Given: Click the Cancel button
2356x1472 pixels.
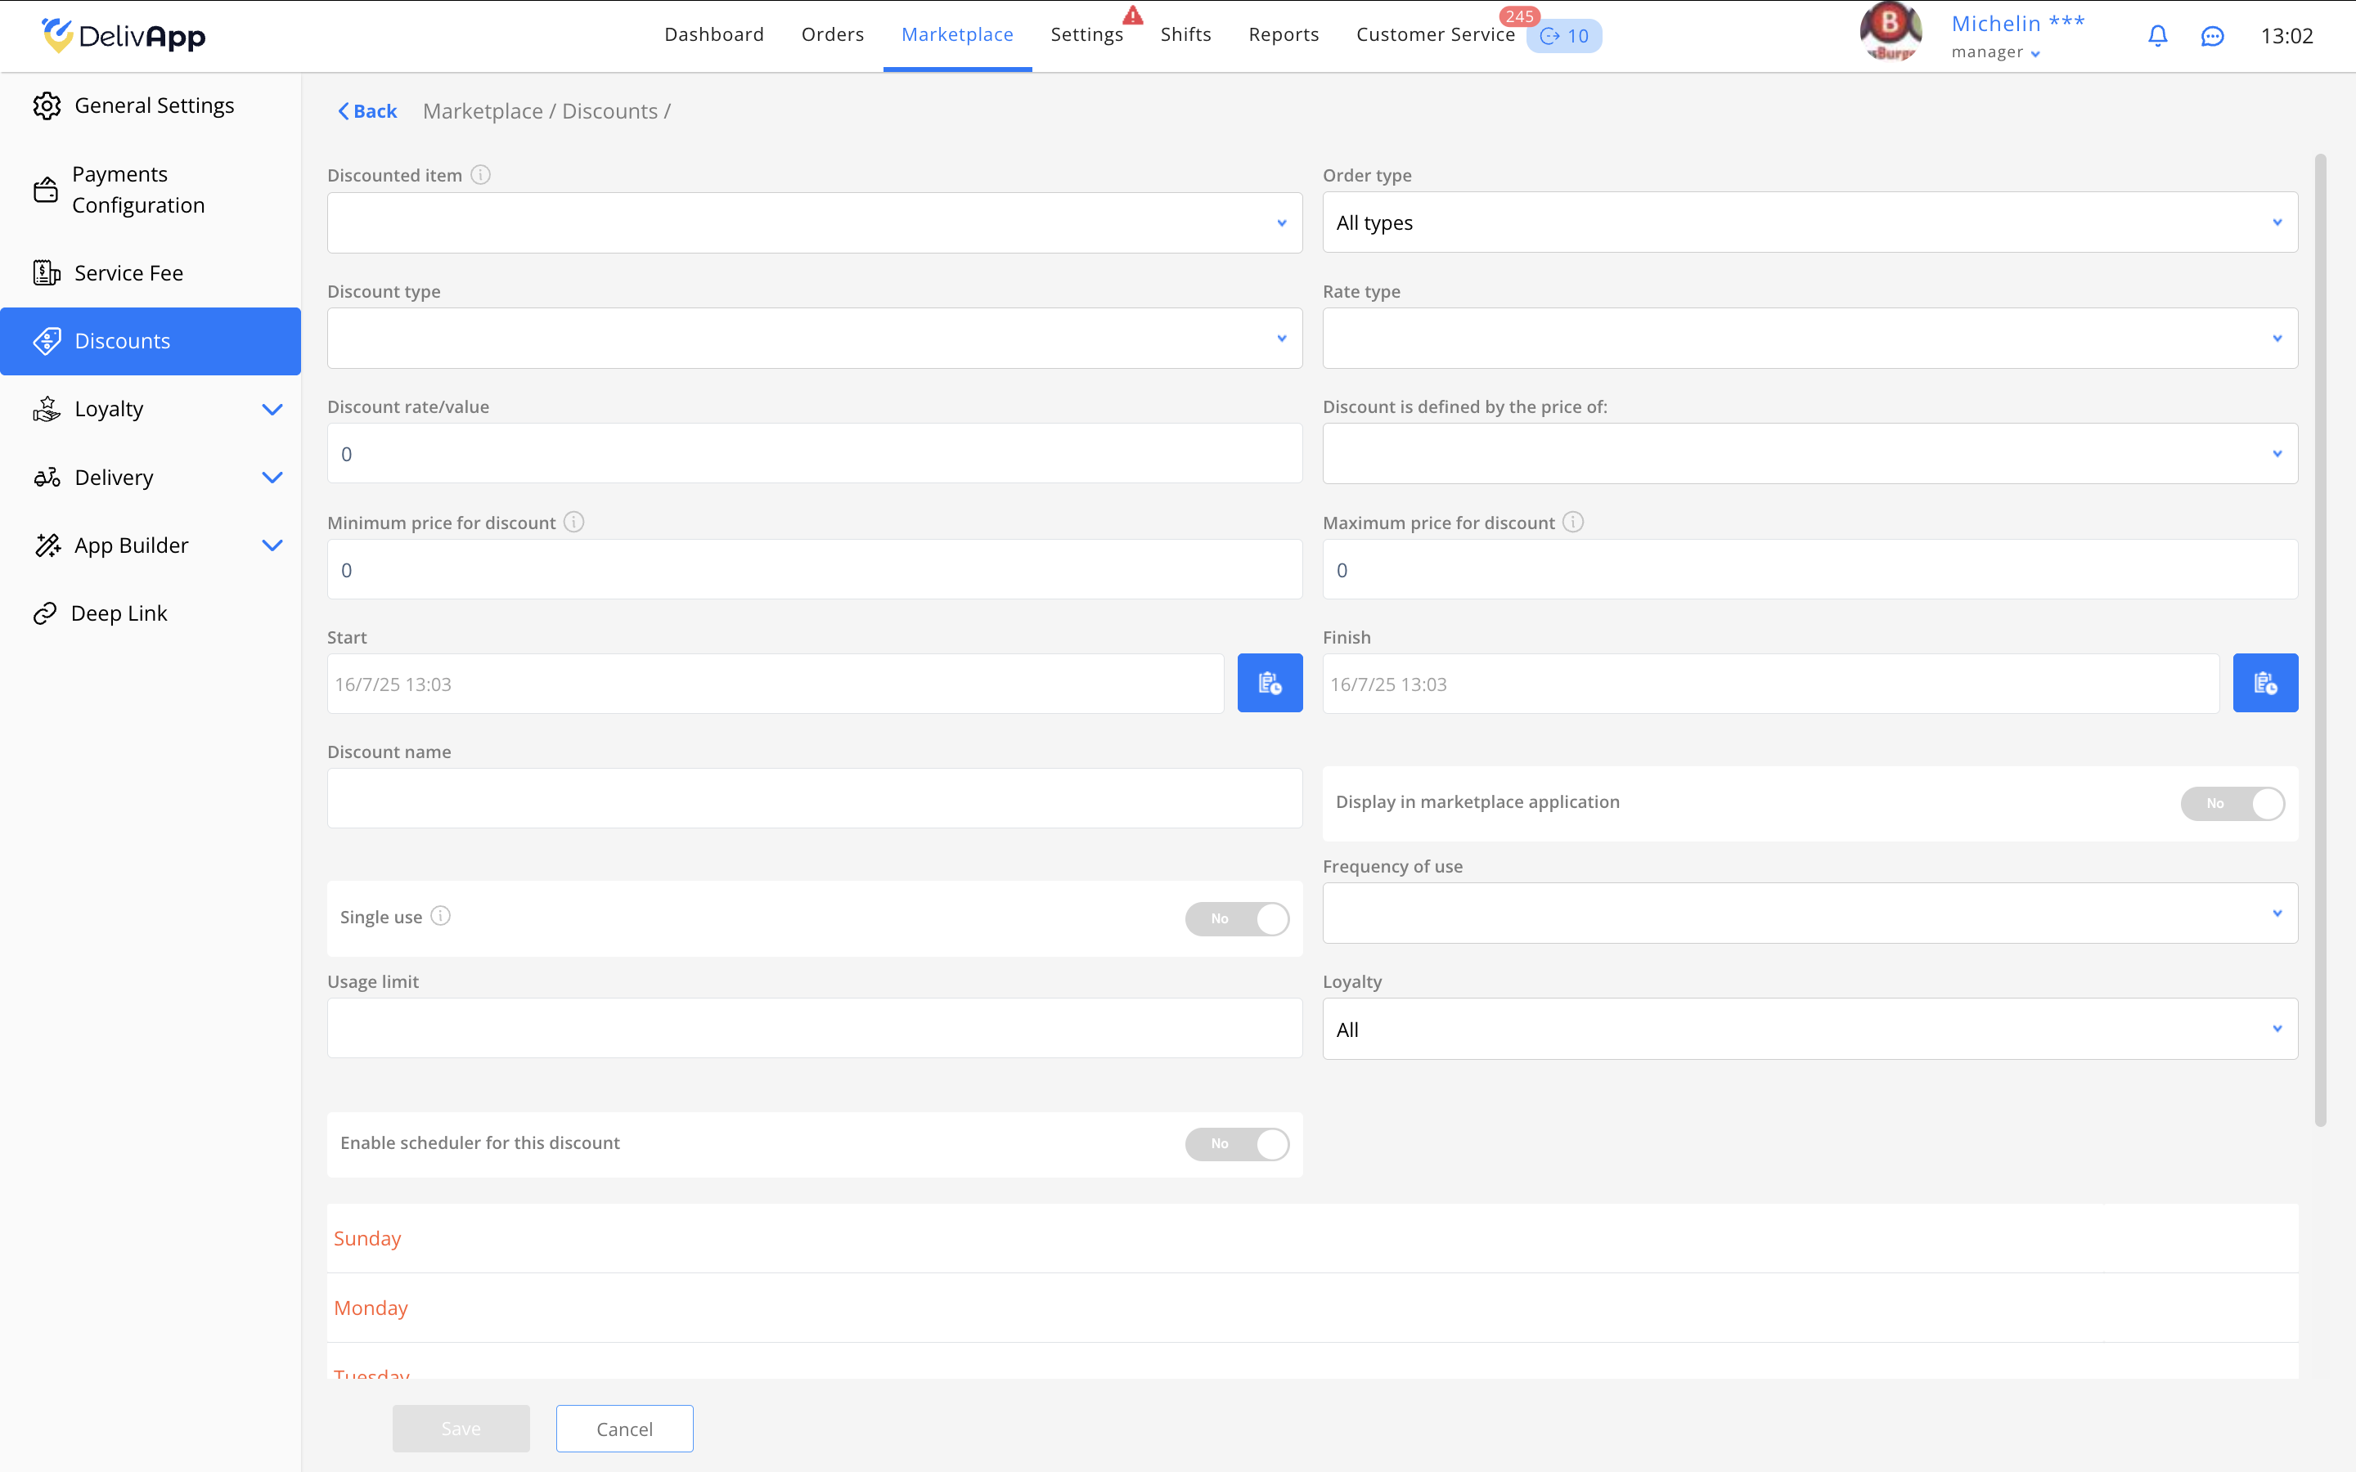Looking at the screenshot, I should click(624, 1428).
